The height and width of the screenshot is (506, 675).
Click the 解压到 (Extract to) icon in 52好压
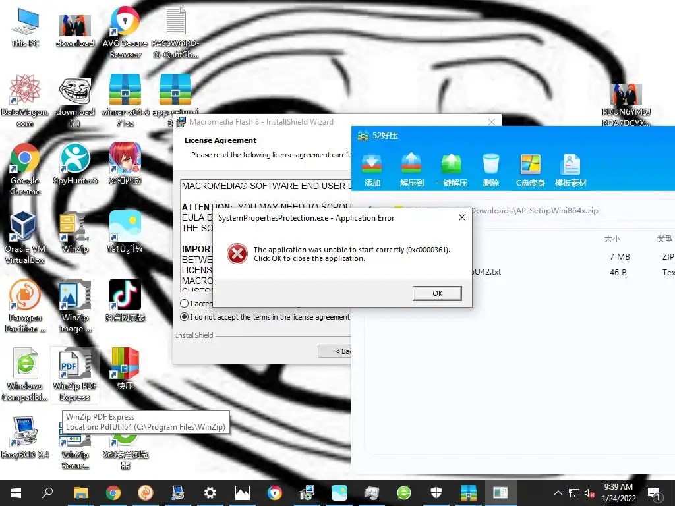pyautogui.click(x=411, y=170)
